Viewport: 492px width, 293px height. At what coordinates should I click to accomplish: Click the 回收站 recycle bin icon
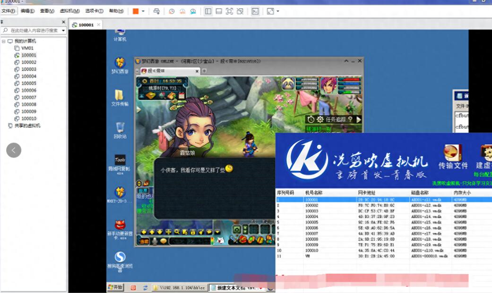pyautogui.click(x=120, y=130)
